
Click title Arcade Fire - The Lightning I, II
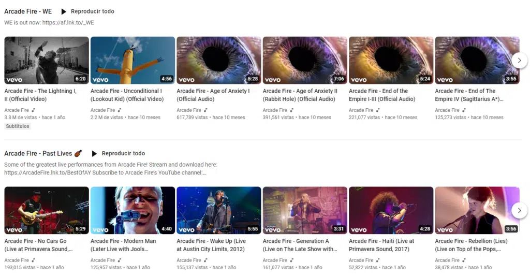coord(40,95)
